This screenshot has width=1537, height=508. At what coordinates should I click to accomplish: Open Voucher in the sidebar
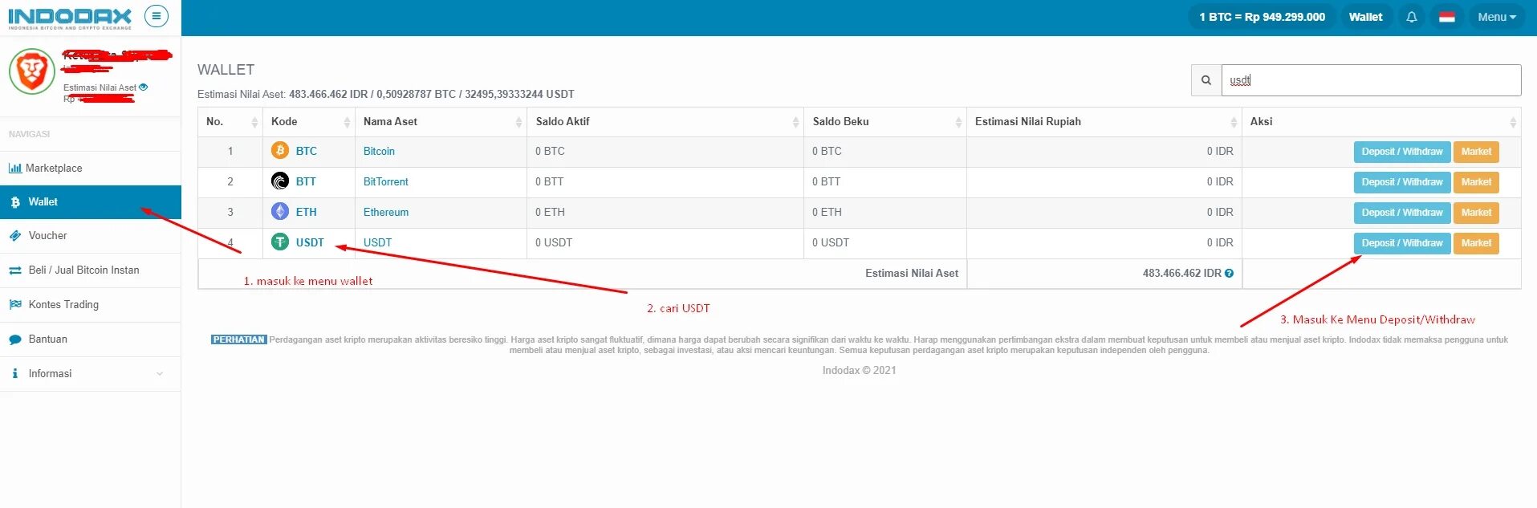pos(90,236)
